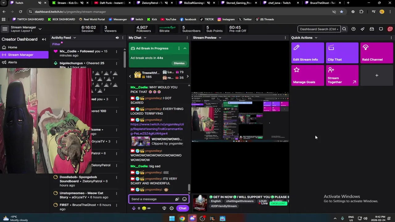Viewport: 395px width, 222px height.
Task: Expand the Stream Preview title dropdown
Action: [220, 38]
